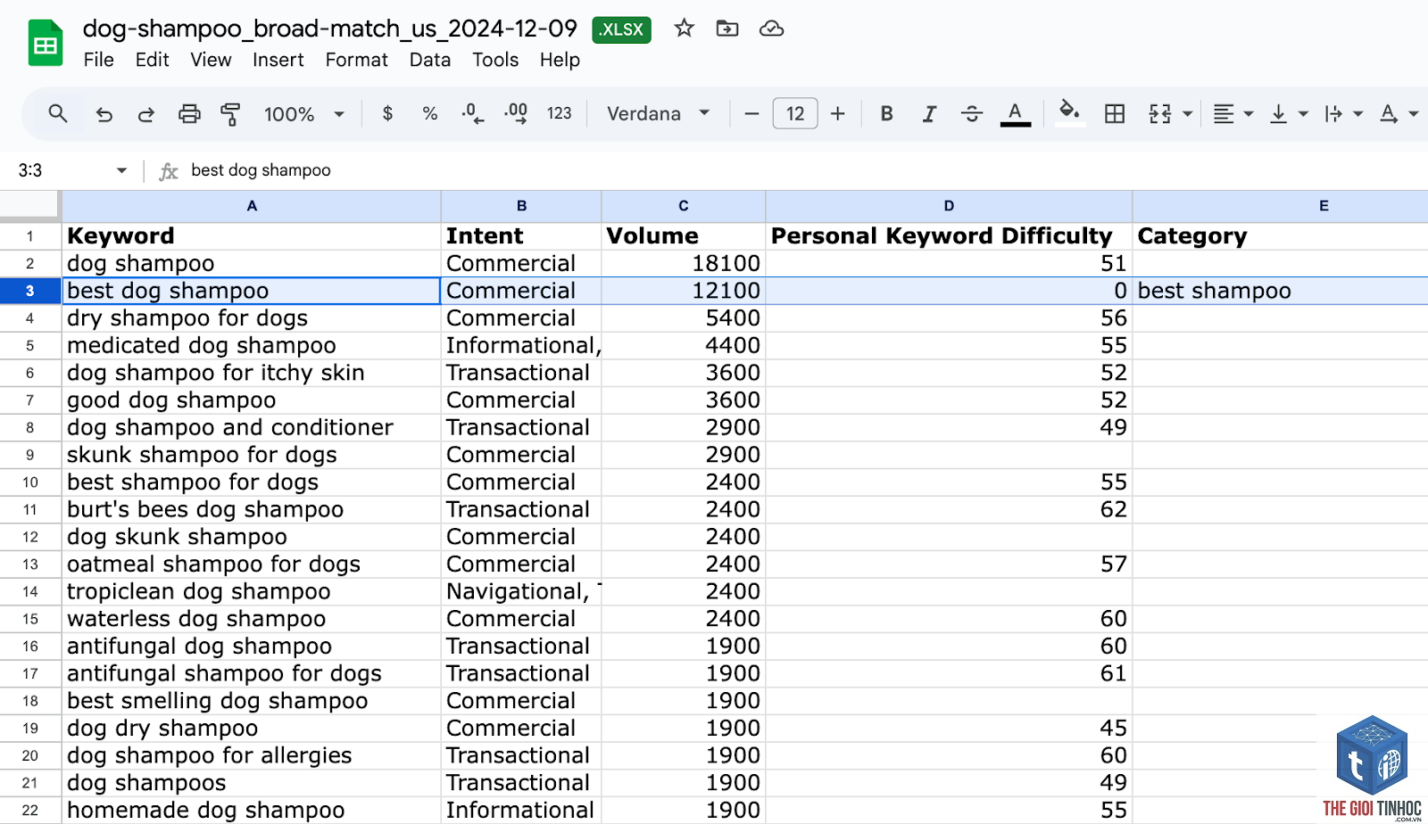Redo the last action

click(x=145, y=114)
